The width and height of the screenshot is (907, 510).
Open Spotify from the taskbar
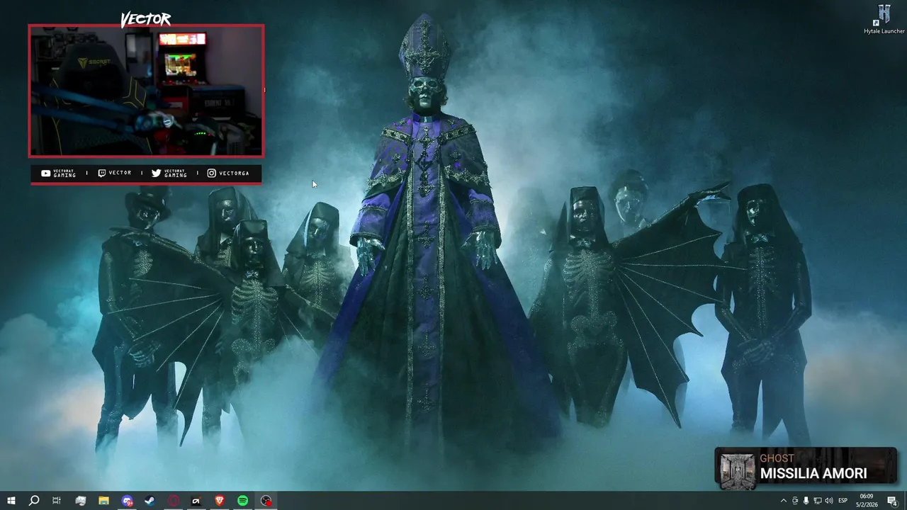point(242,501)
